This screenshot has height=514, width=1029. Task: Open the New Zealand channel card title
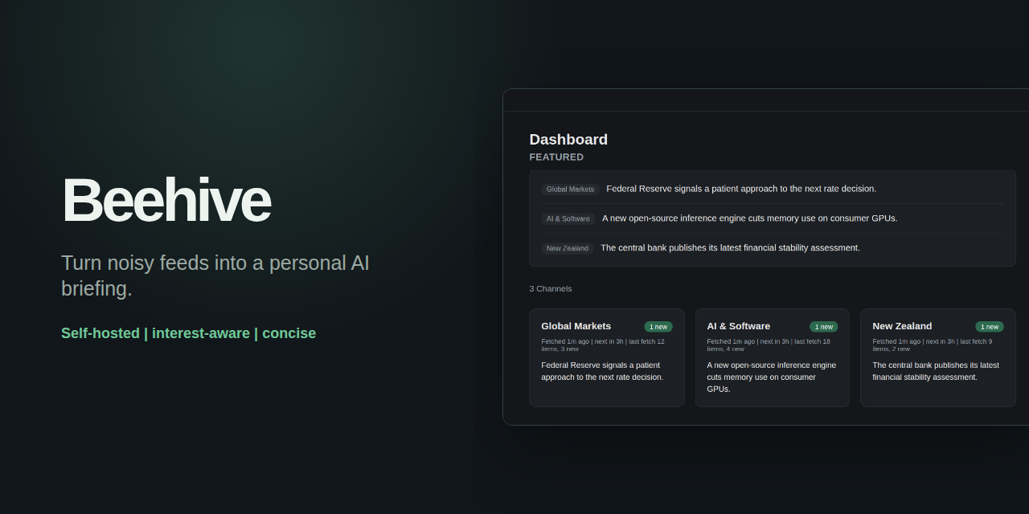tap(902, 326)
